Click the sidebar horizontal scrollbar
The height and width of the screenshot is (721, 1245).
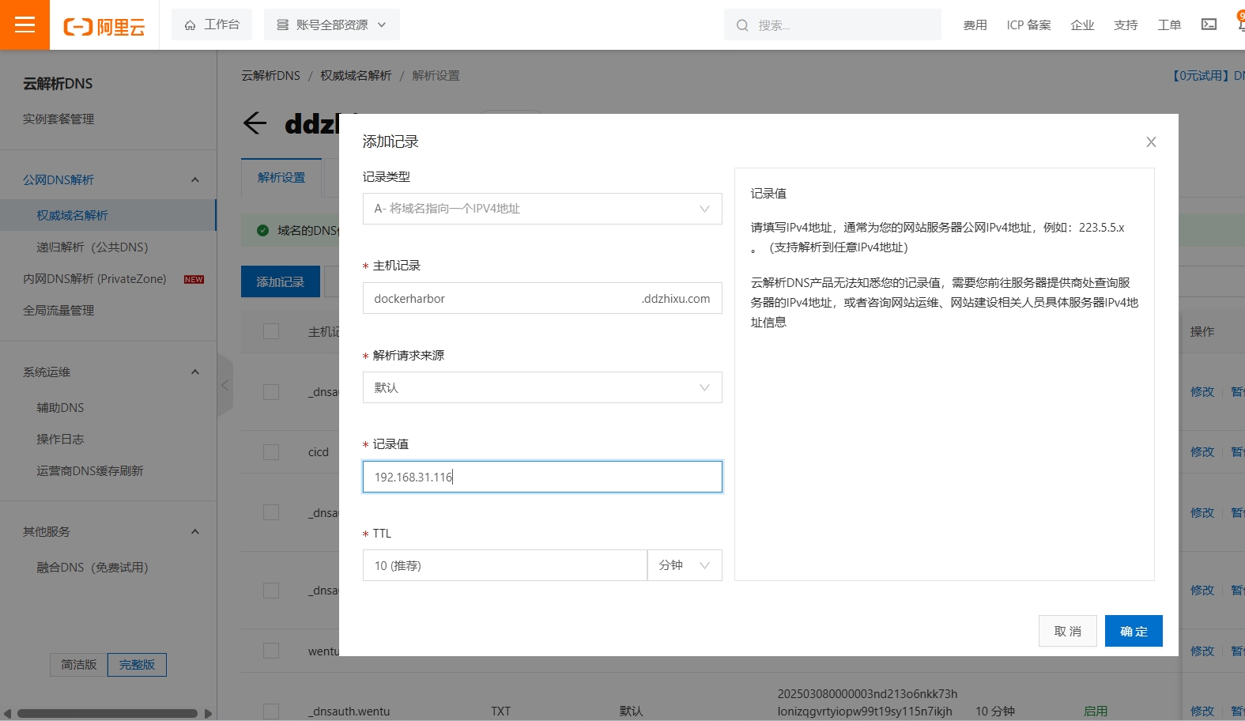108,713
